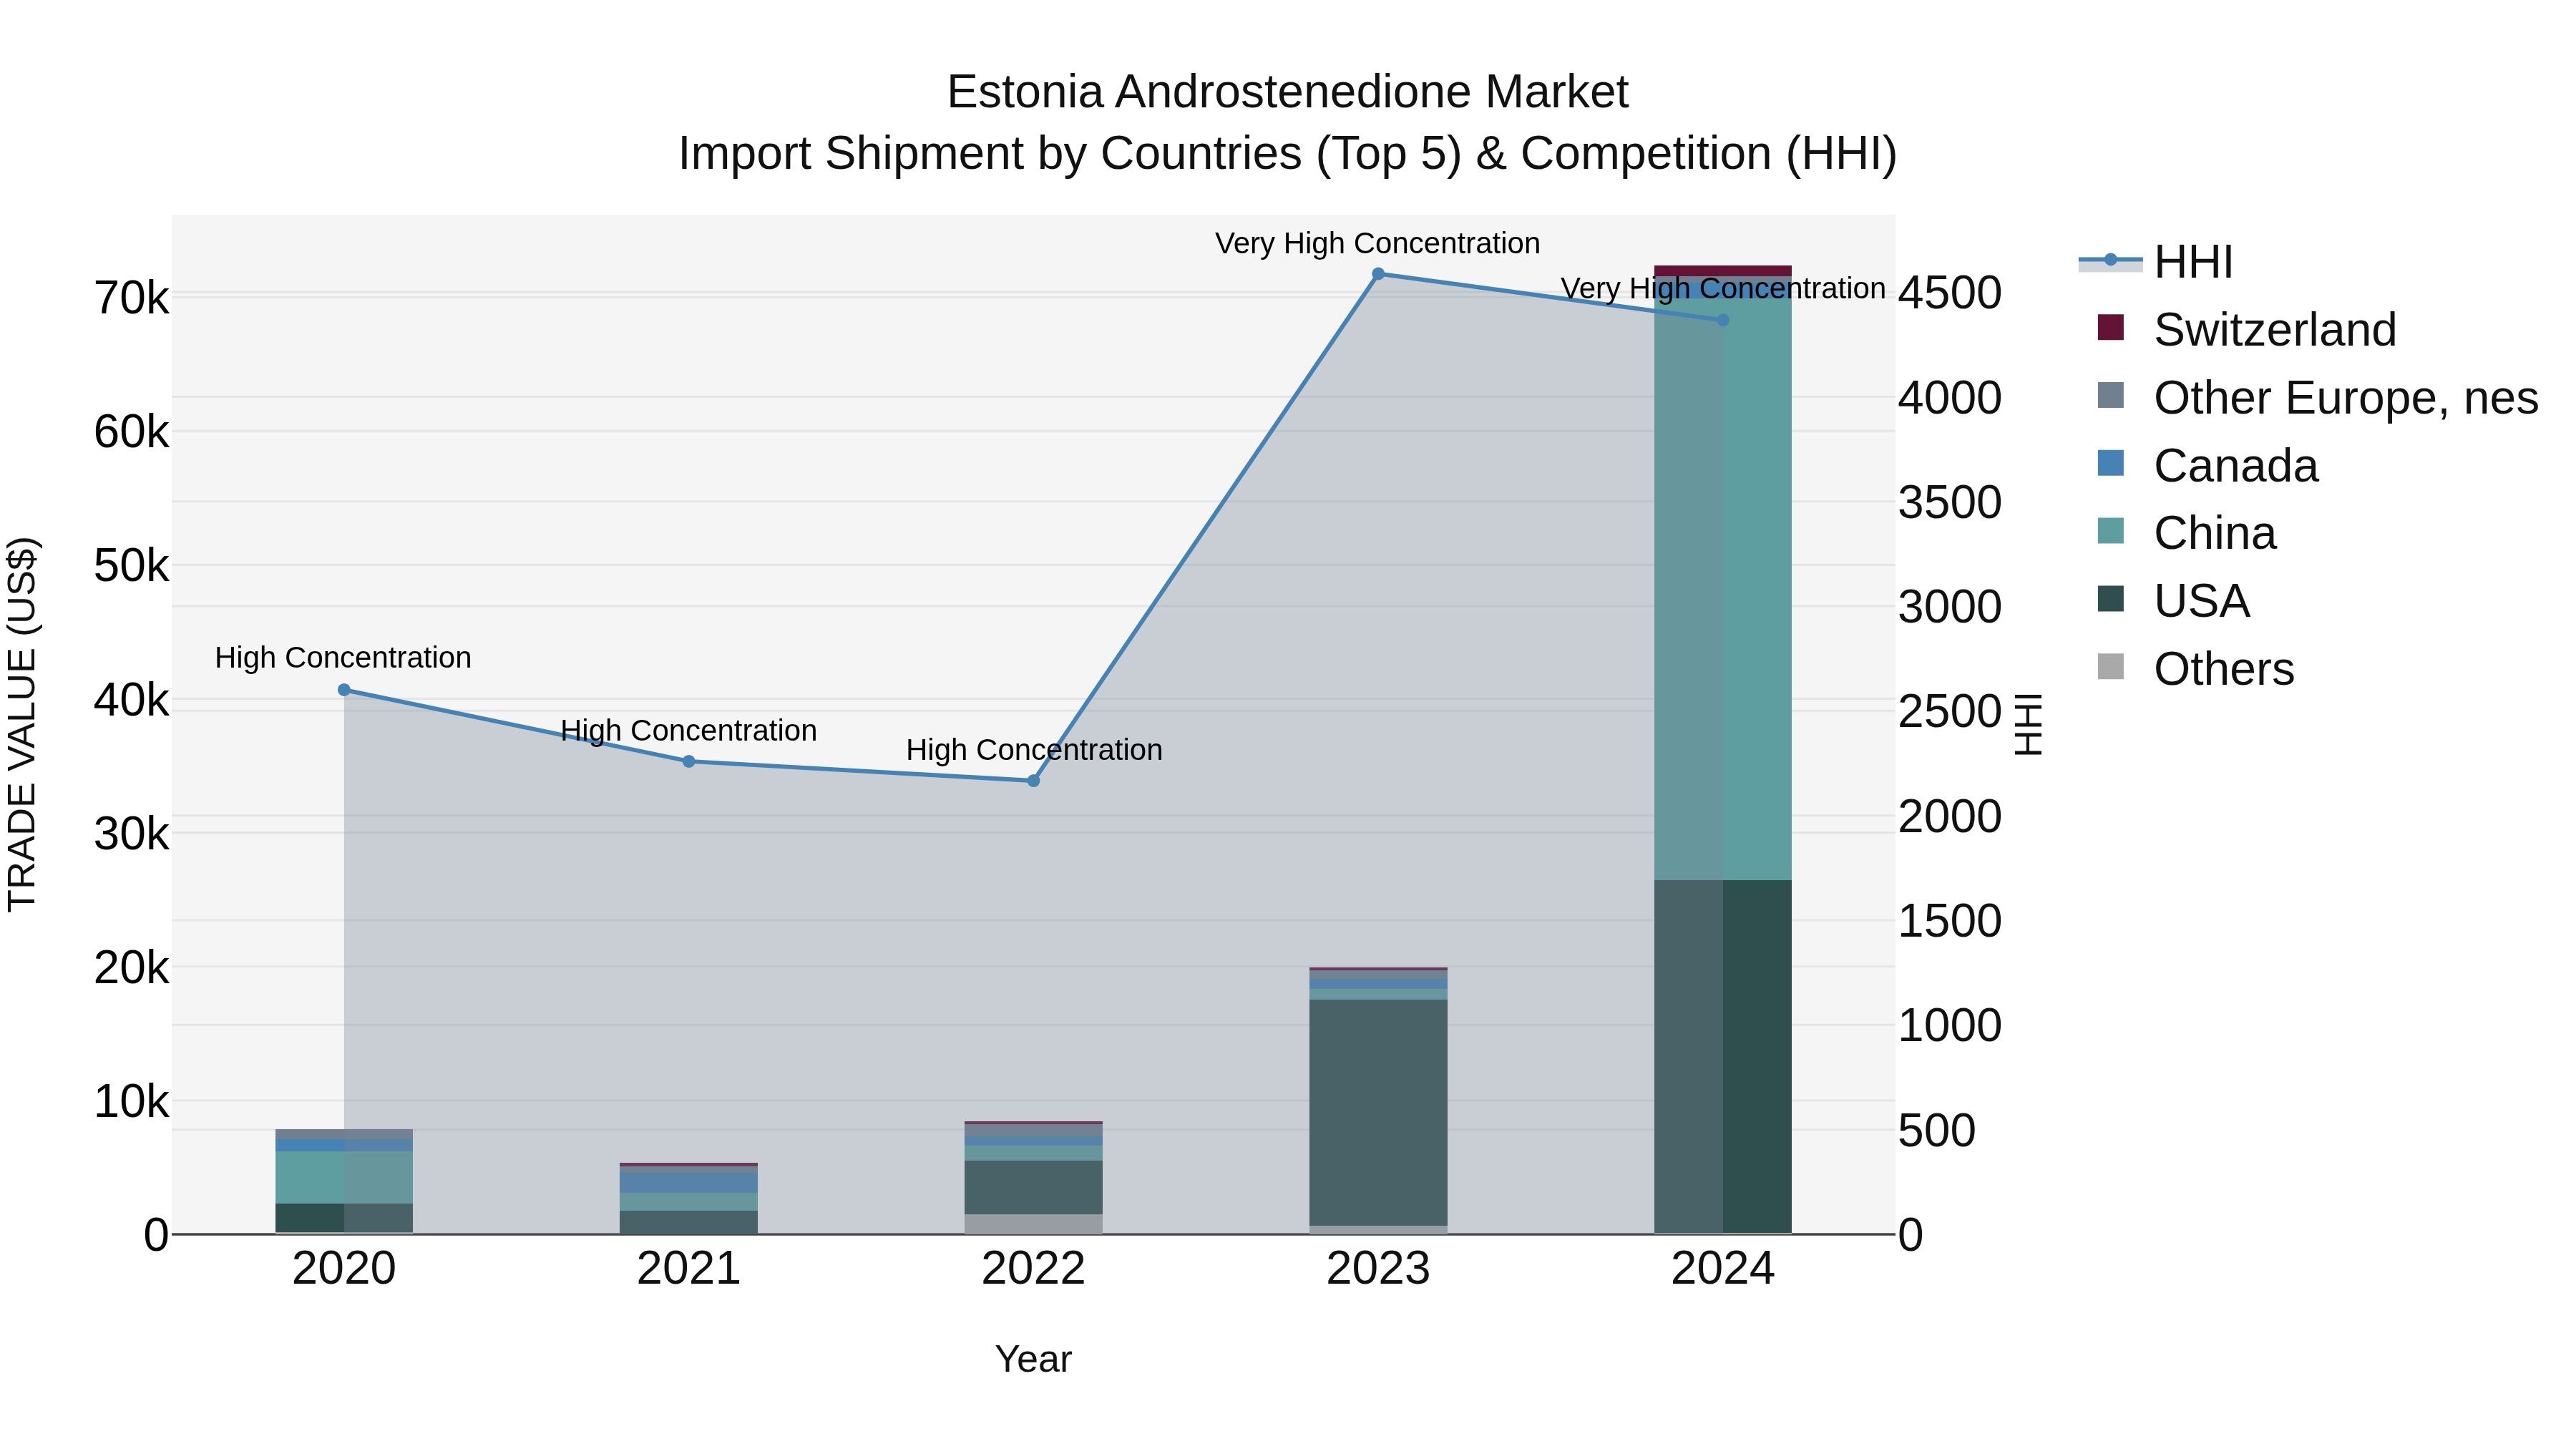Click the 'Very High Concentration' label for 2023
Viewport: 2576px width, 1449px height.
point(1378,244)
